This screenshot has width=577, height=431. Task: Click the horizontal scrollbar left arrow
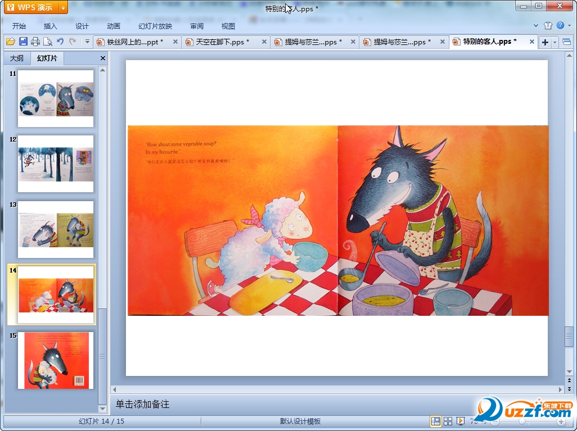[x=114, y=389]
